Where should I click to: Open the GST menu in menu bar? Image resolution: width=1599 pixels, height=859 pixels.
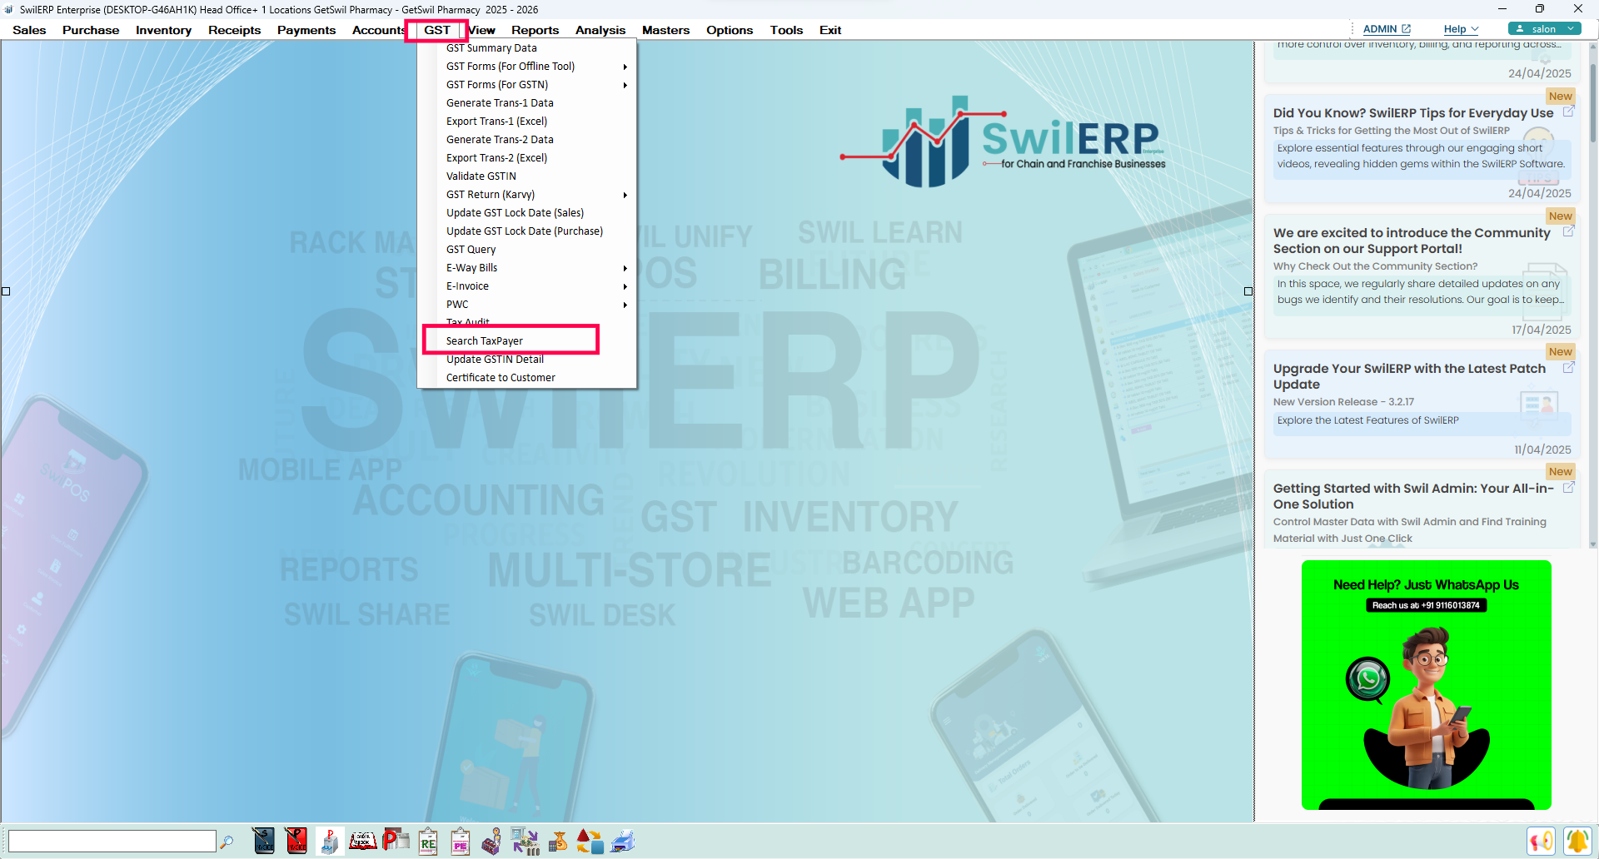point(436,30)
